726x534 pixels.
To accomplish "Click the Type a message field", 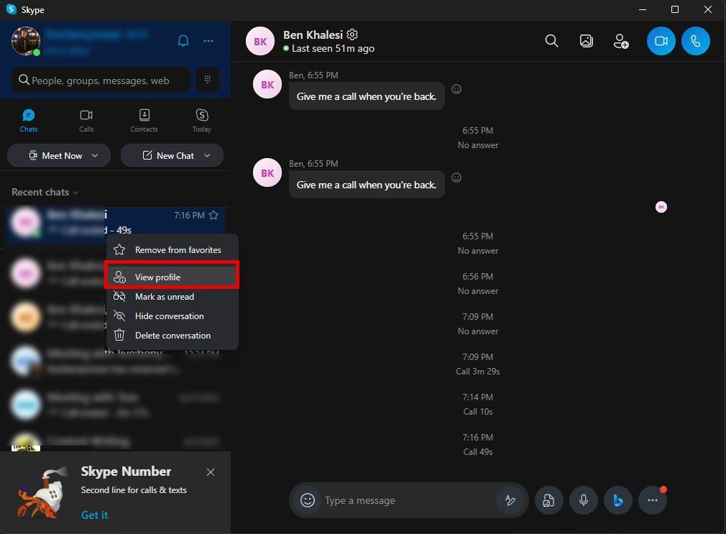I will (408, 500).
